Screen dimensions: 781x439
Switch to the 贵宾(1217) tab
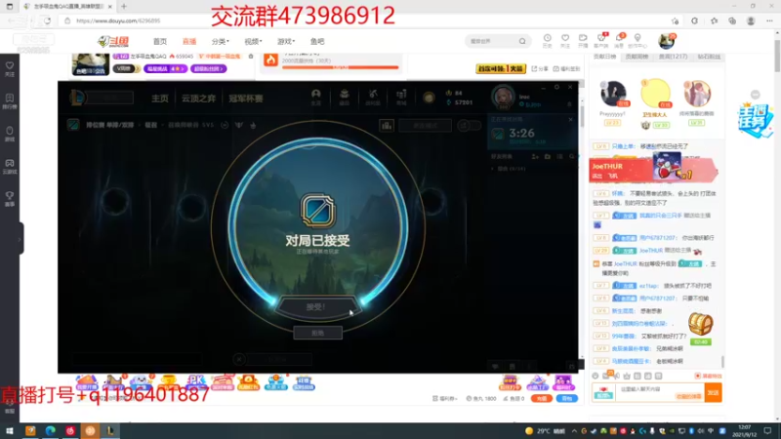[673, 57]
